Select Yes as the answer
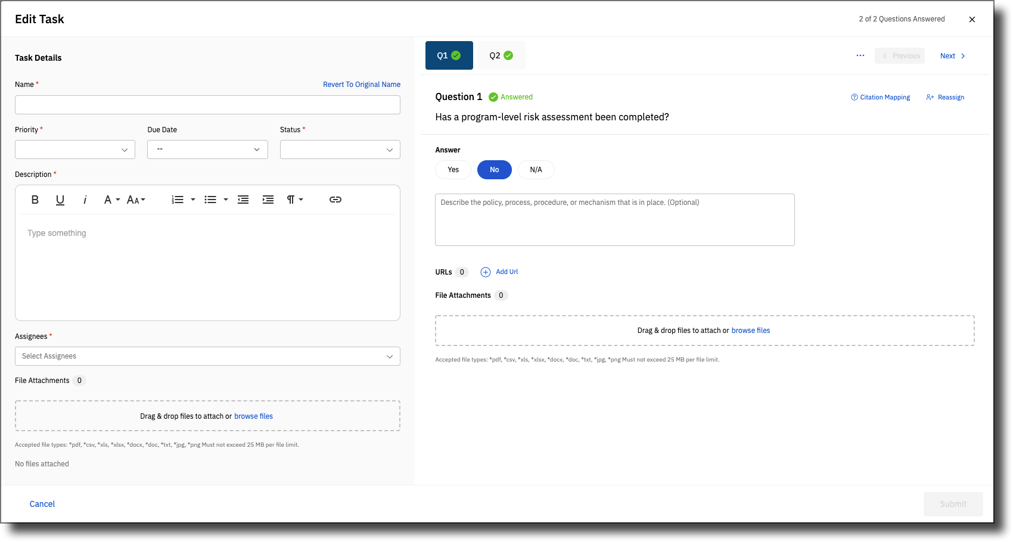The width and height of the screenshot is (1013, 542). click(453, 170)
